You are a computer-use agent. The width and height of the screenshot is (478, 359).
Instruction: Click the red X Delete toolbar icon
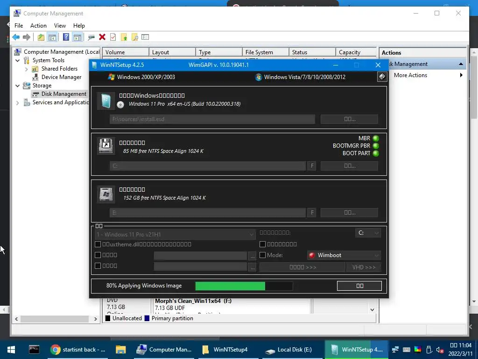coord(102,37)
